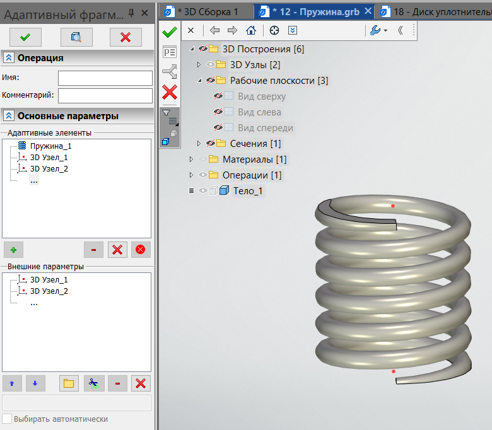Image resolution: width=492 pixels, height=430 pixels.
Task: Confirm with green checkmark in vertical toolbar
Action: click(170, 32)
